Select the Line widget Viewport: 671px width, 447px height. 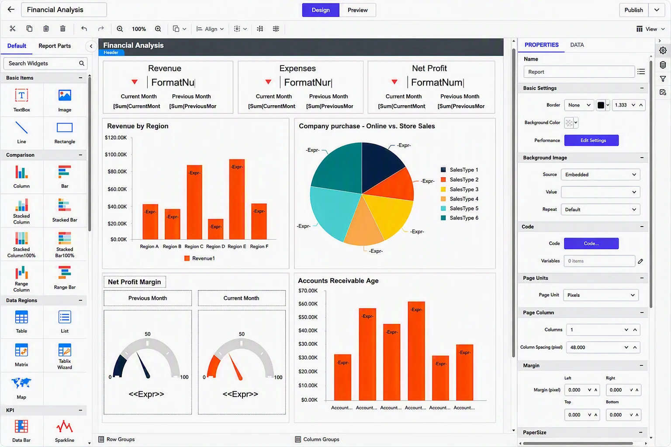pos(21,133)
